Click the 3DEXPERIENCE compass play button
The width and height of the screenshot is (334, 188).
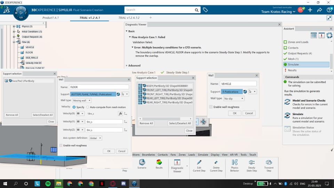[21, 13]
